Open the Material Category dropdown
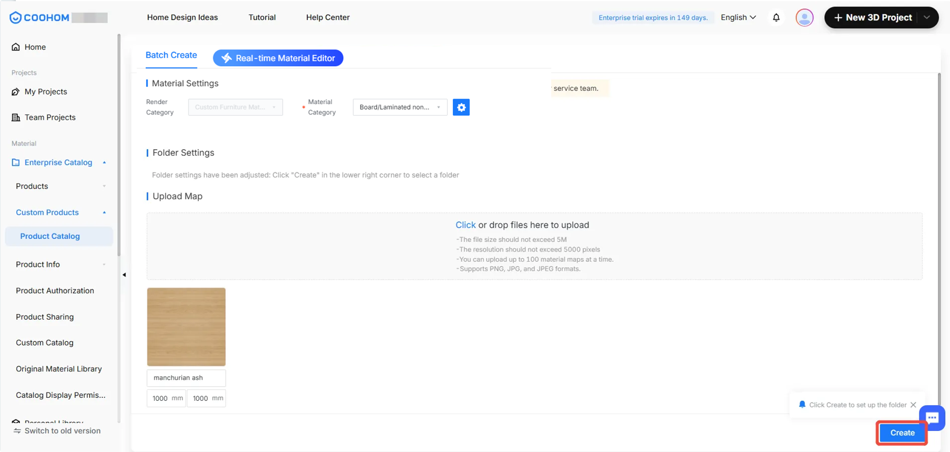This screenshot has width=950, height=452. [400, 107]
